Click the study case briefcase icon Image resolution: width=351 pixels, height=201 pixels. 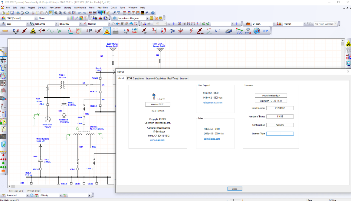click(248, 24)
